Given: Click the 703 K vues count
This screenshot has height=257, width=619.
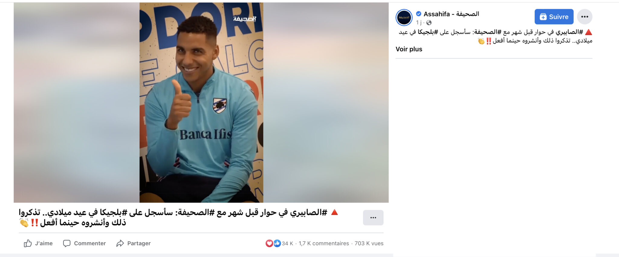Looking at the screenshot, I should pyautogui.click(x=369, y=243).
